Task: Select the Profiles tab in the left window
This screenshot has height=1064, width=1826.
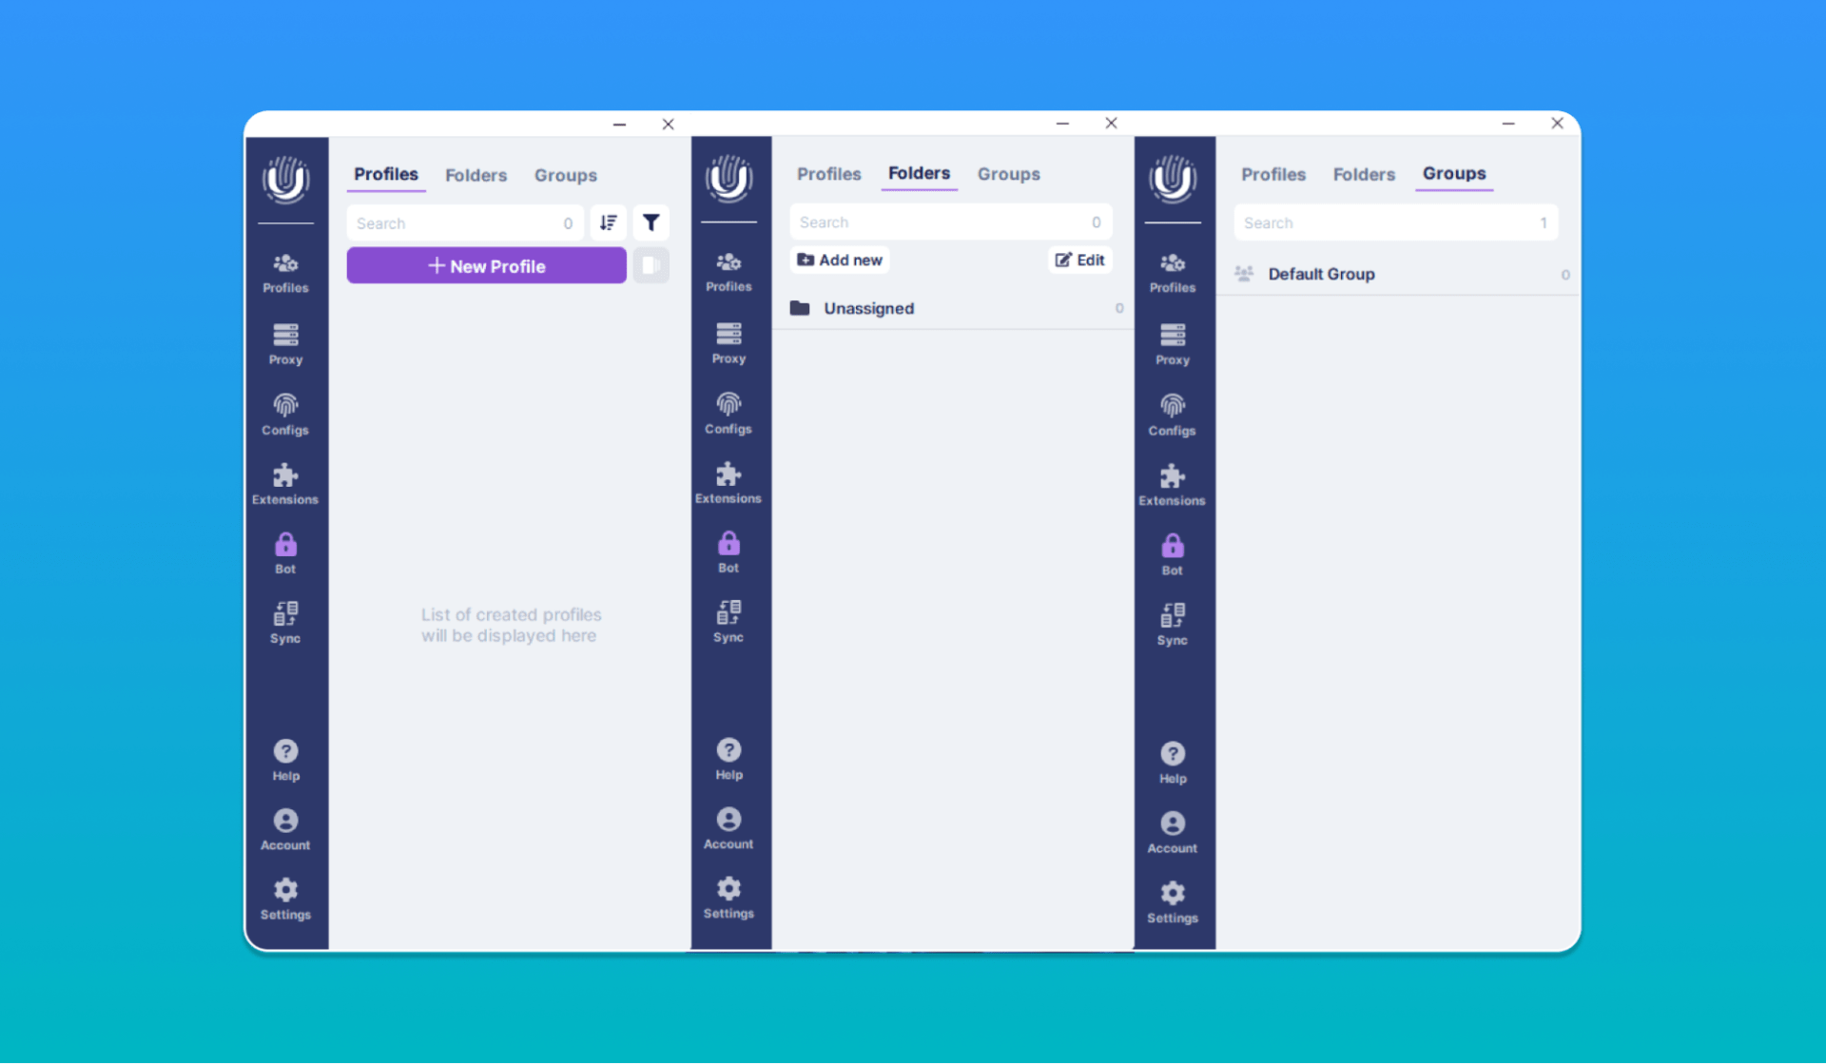Action: (x=386, y=175)
